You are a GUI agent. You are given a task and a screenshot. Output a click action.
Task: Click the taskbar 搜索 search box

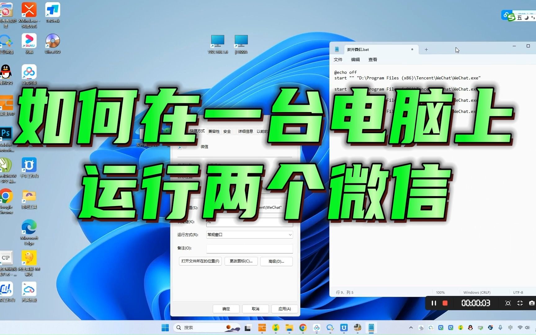pos(207,328)
